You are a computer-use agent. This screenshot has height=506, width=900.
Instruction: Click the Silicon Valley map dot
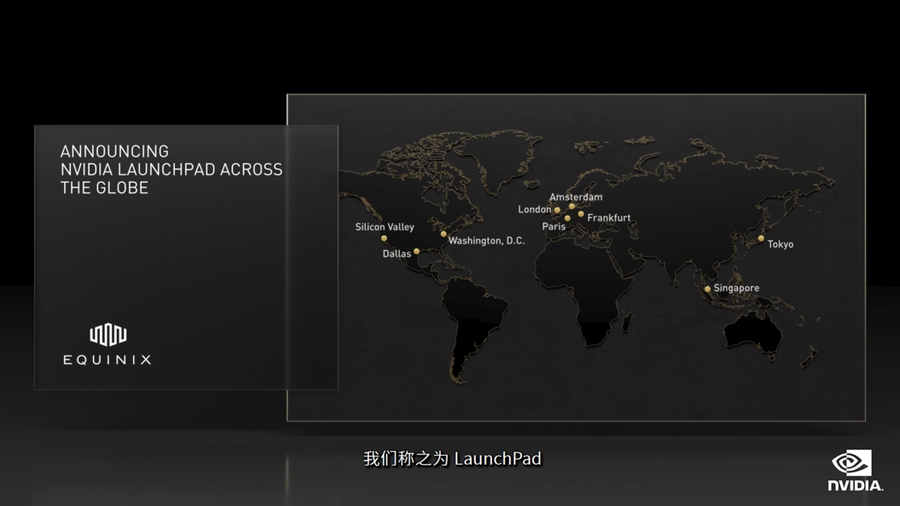384,238
